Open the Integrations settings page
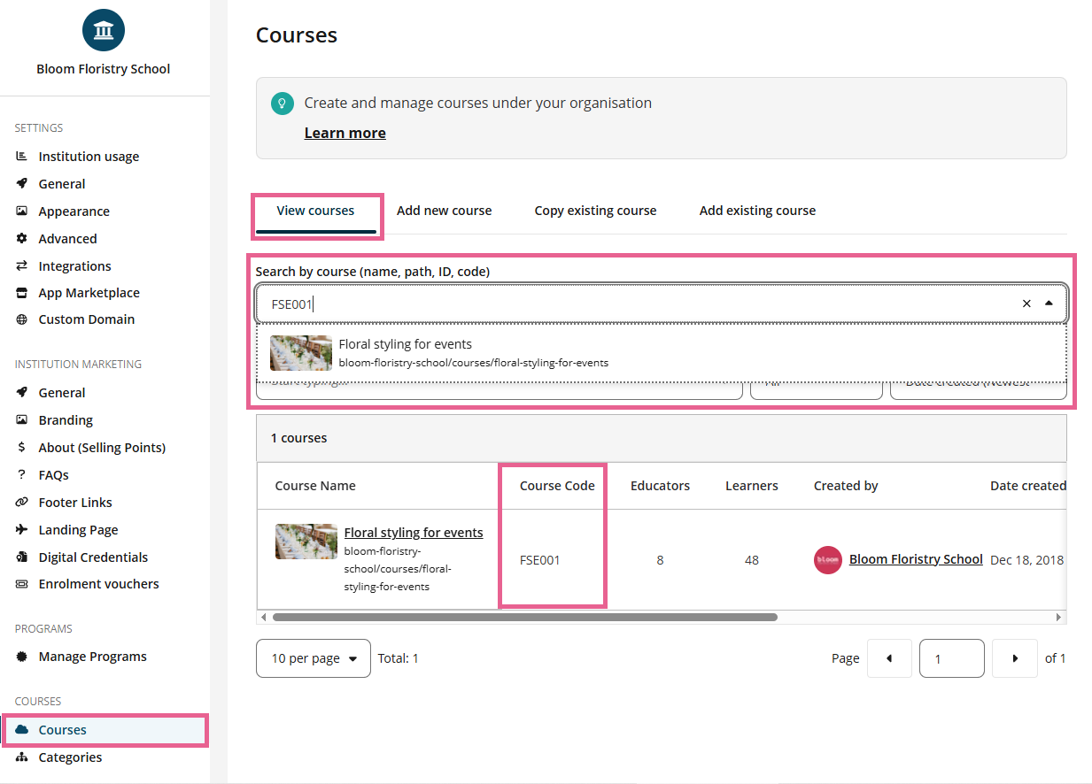Viewport: 1092px width, 784px height. click(74, 266)
